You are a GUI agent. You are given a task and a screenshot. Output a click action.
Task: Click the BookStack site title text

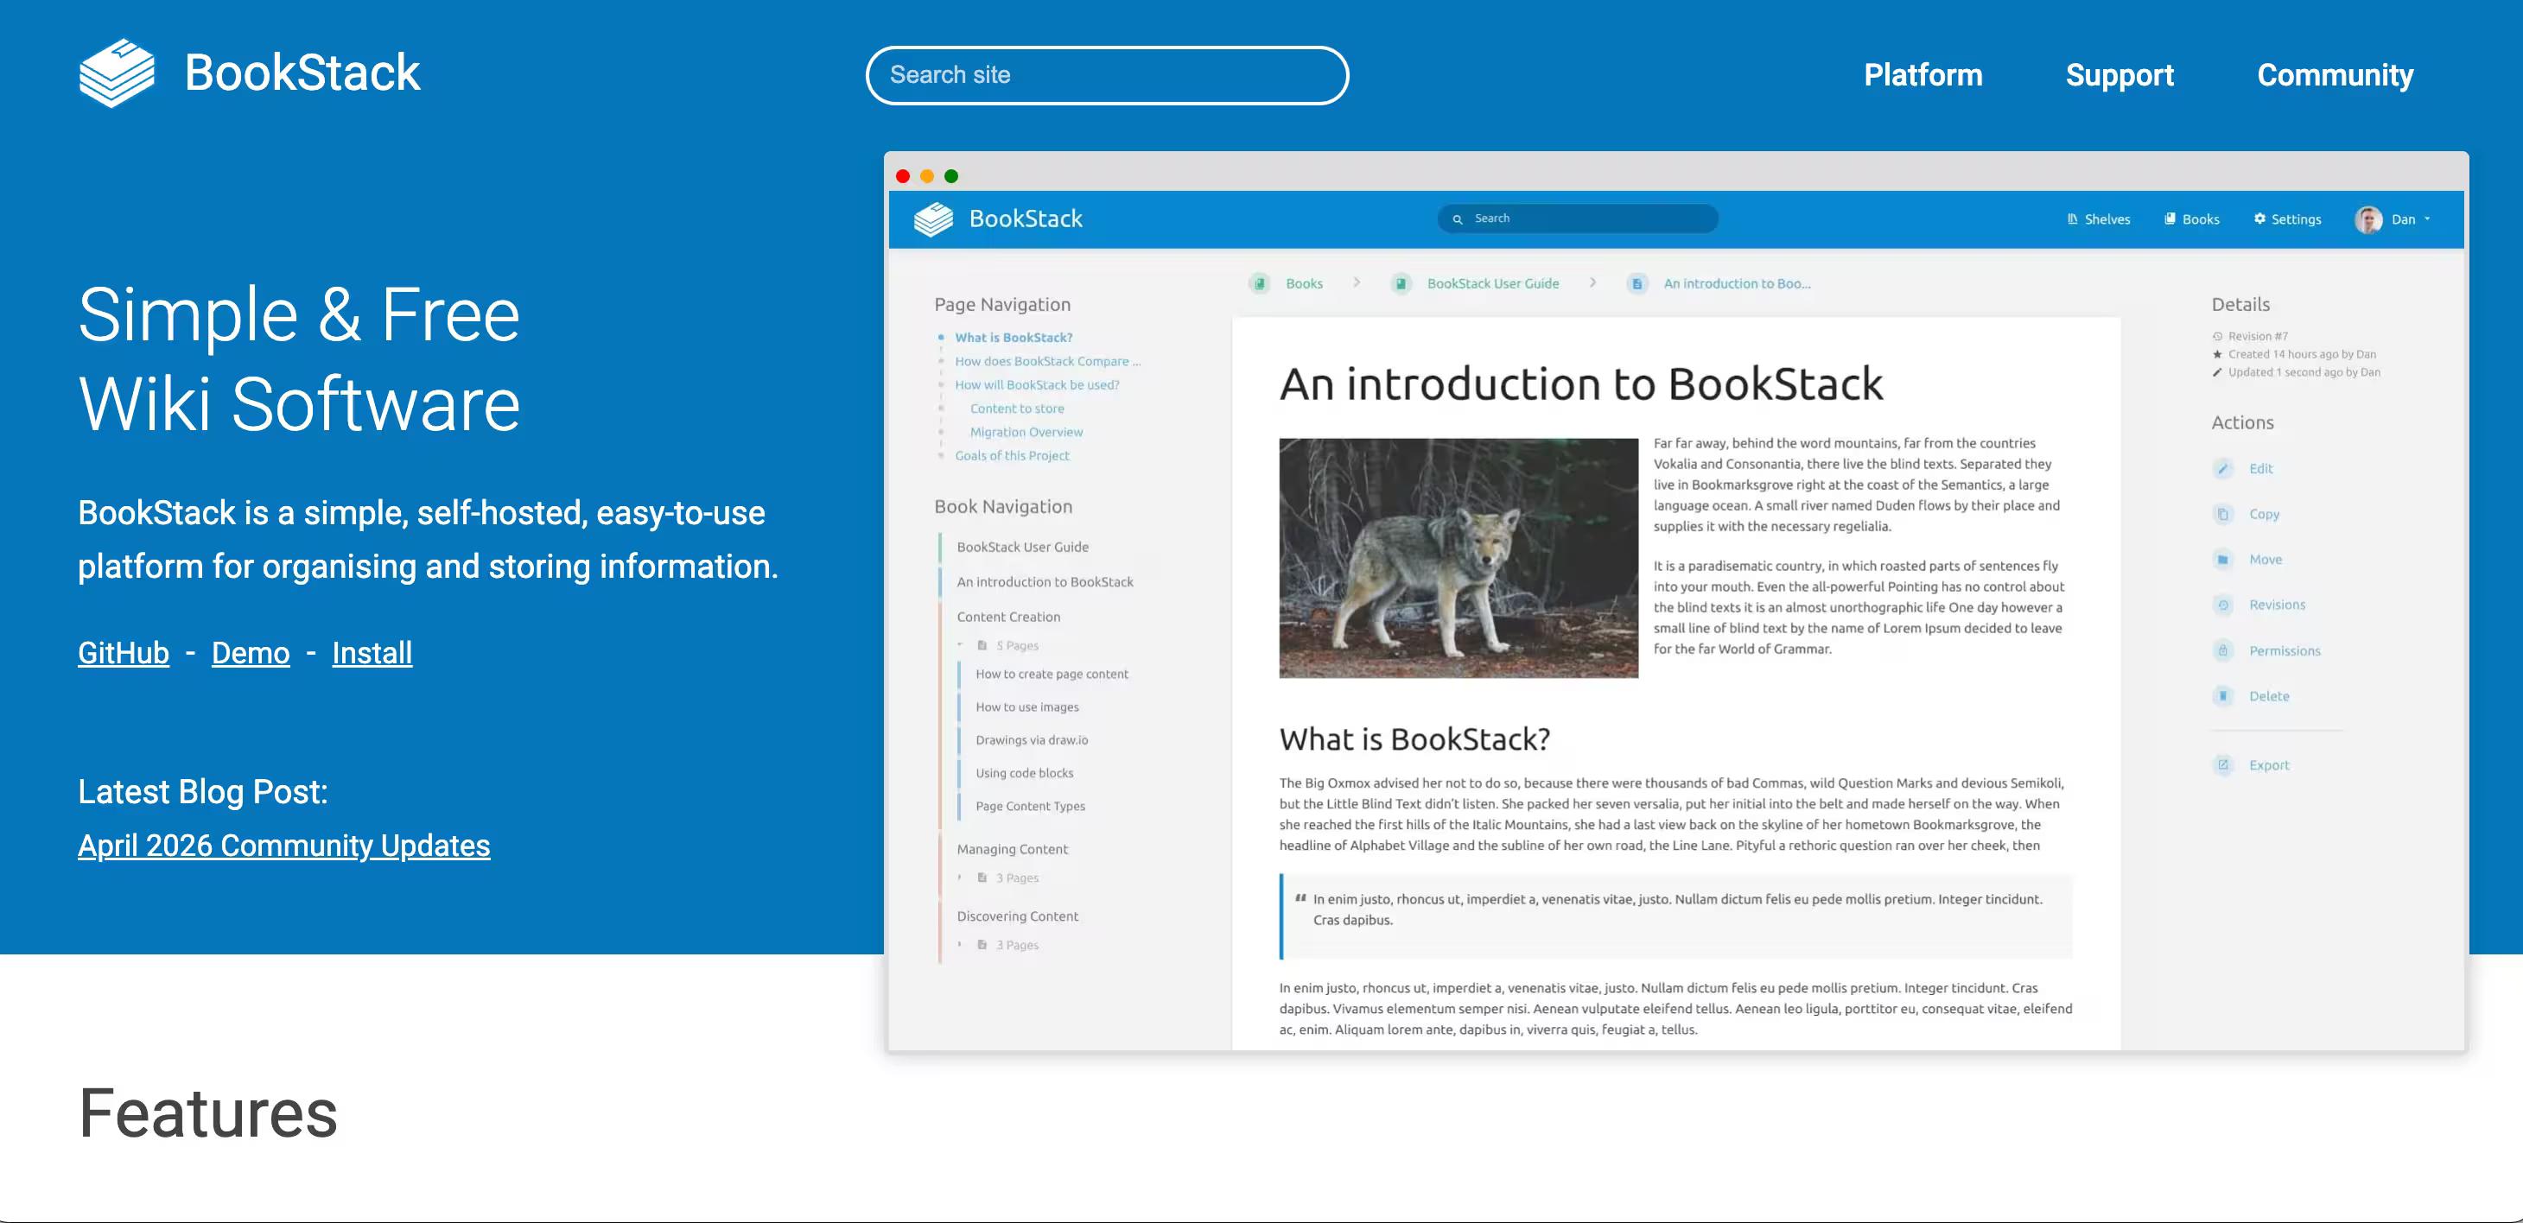pos(302,73)
